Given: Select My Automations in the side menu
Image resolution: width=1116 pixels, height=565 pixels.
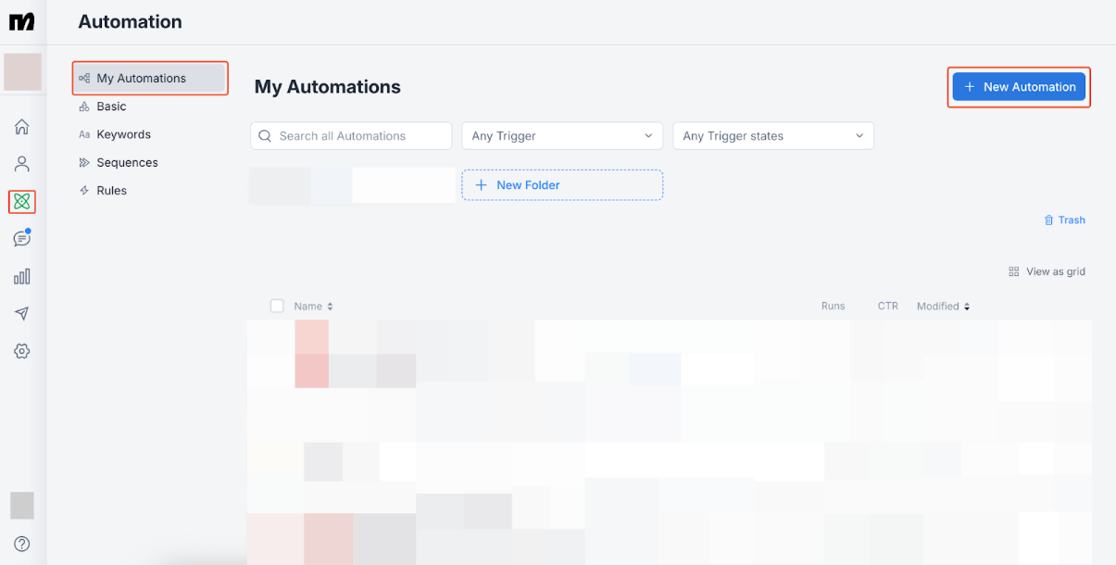Looking at the screenshot, I should click(150, 79).
